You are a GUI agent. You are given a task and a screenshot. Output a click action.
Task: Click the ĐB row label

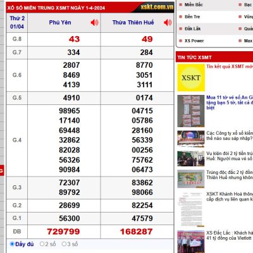coord(17,231)
